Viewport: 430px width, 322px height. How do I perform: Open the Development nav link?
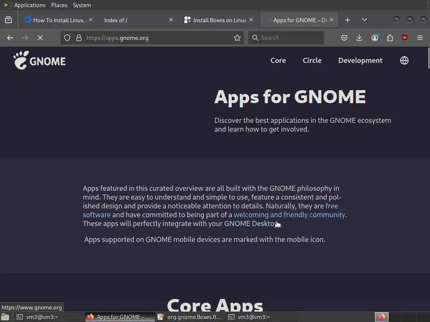360,60
